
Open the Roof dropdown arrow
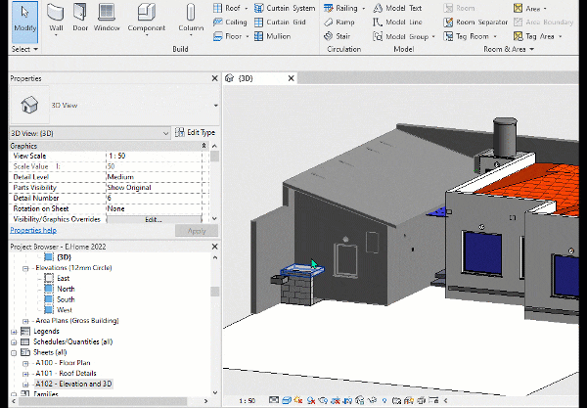coord(247,8)
